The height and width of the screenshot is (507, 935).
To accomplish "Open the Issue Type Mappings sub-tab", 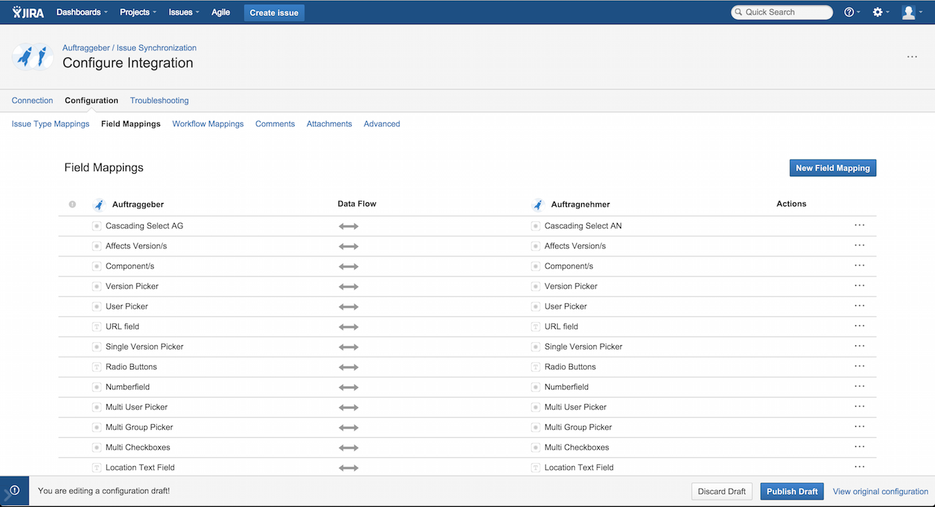I will tap(51, 124).
